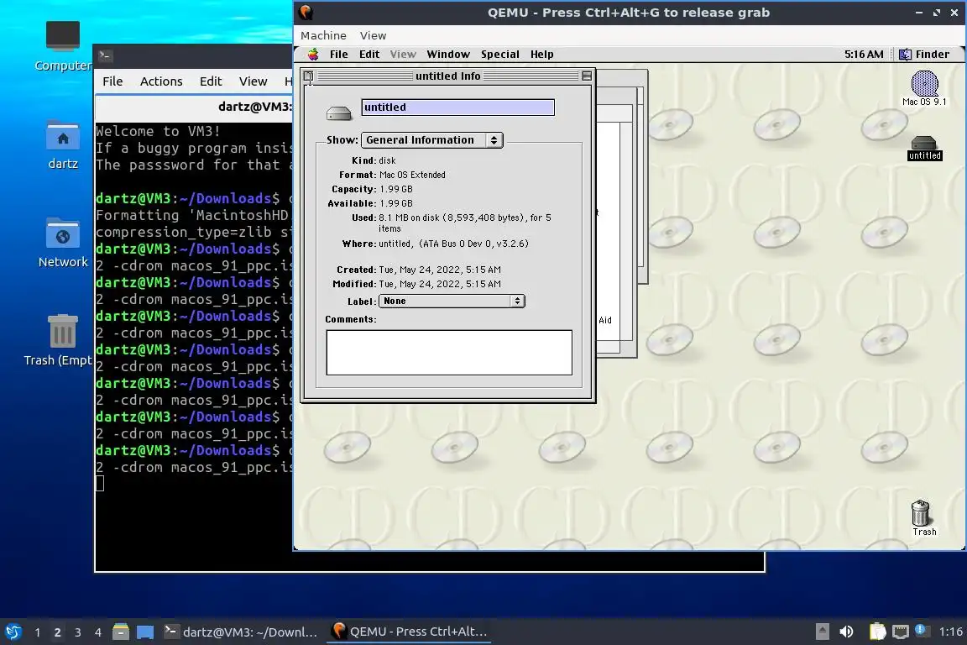Open the Computer desktop icon

tap(63, 46)
